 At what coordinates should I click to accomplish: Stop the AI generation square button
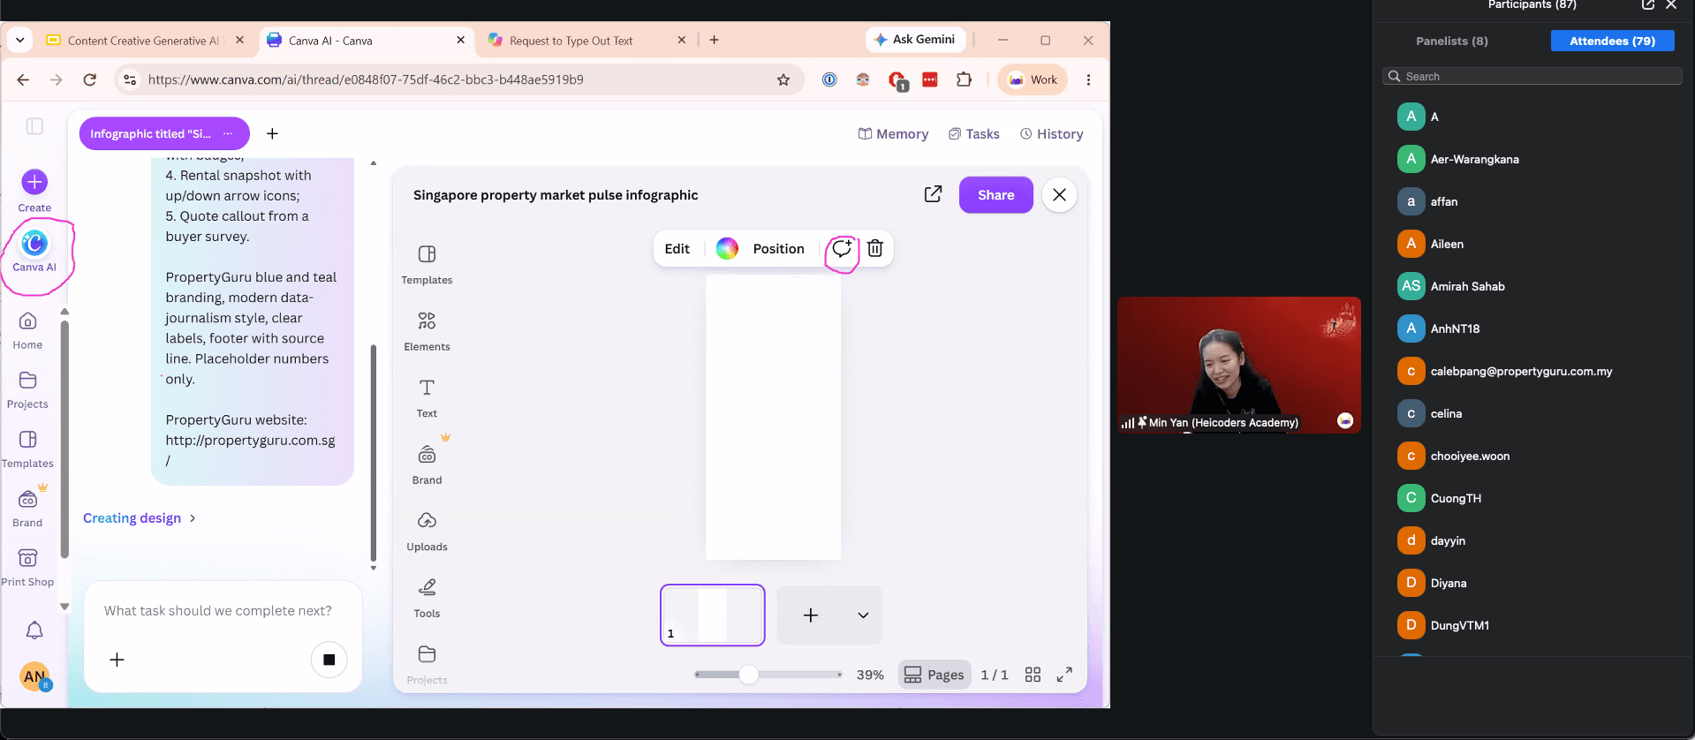click(329, 660)
